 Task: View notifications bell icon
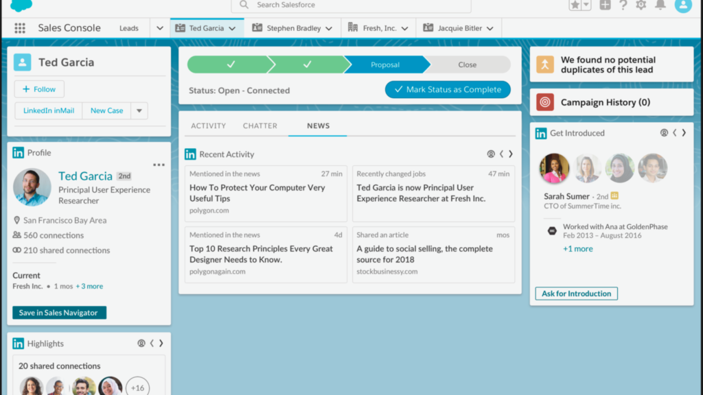pyautogui.click(x=660, y=5)
